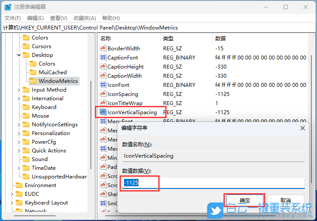The image size is (317, 221).
Task: Select the IconTitleWrap string value icon
Action: [103, 103]
